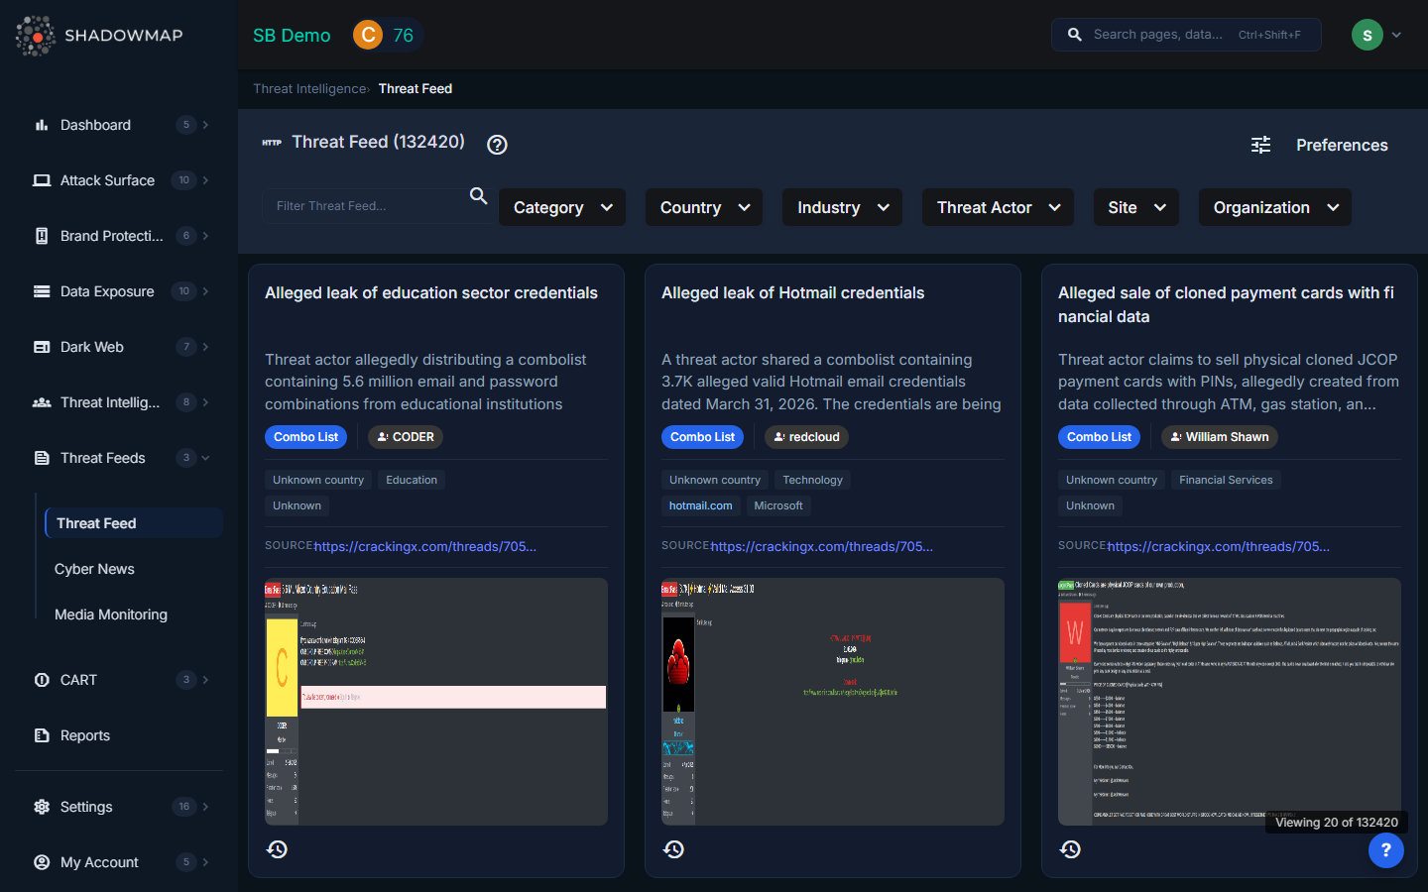Screen dimensions: 1428x892
Task: Select Cyber News in the sidebar
Action: coord(94,569)
